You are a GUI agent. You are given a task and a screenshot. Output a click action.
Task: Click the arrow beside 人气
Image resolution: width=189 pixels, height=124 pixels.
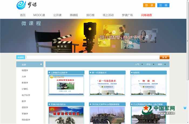pos(142,64)
